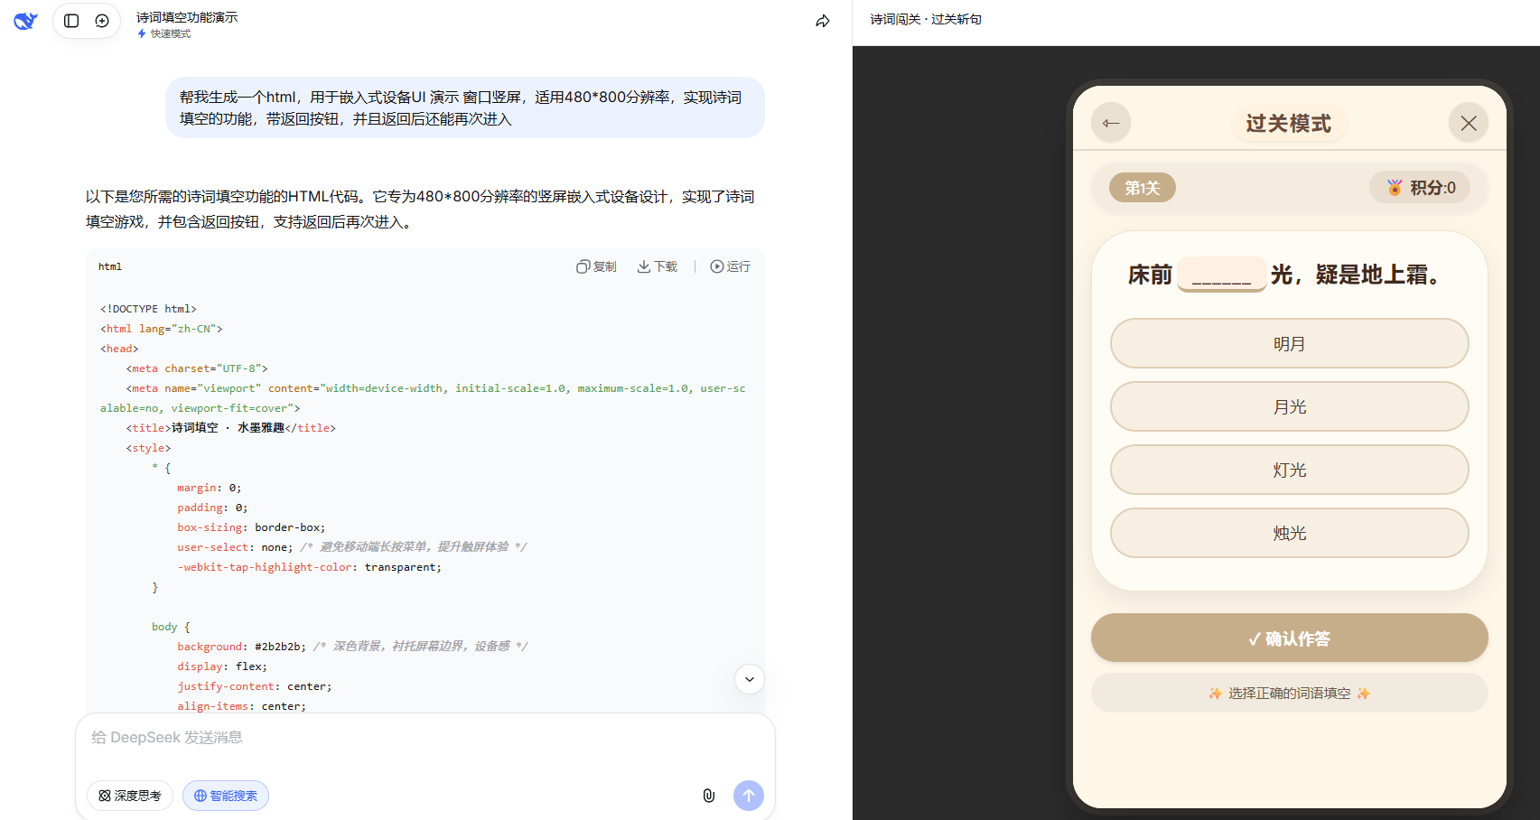Click the 选择正确的词语填空 hint bar
This screenshot has height=820, width=1540.
[x=1290, y=693]
